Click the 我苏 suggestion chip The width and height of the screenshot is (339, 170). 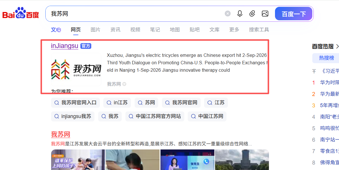(110, 116)
